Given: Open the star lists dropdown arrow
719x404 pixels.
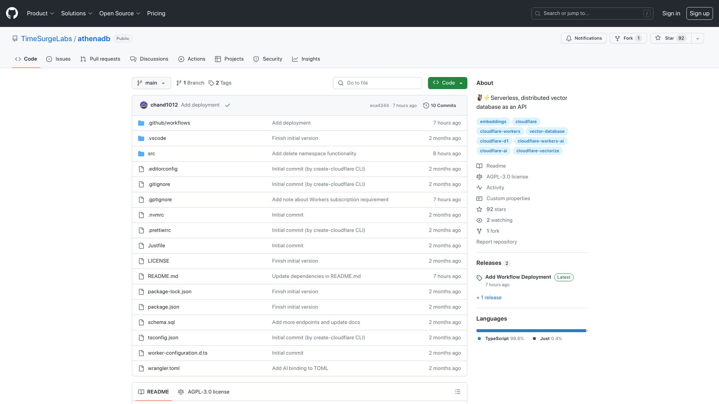Looking at the screenshot, I should click(x=697, y=38).
